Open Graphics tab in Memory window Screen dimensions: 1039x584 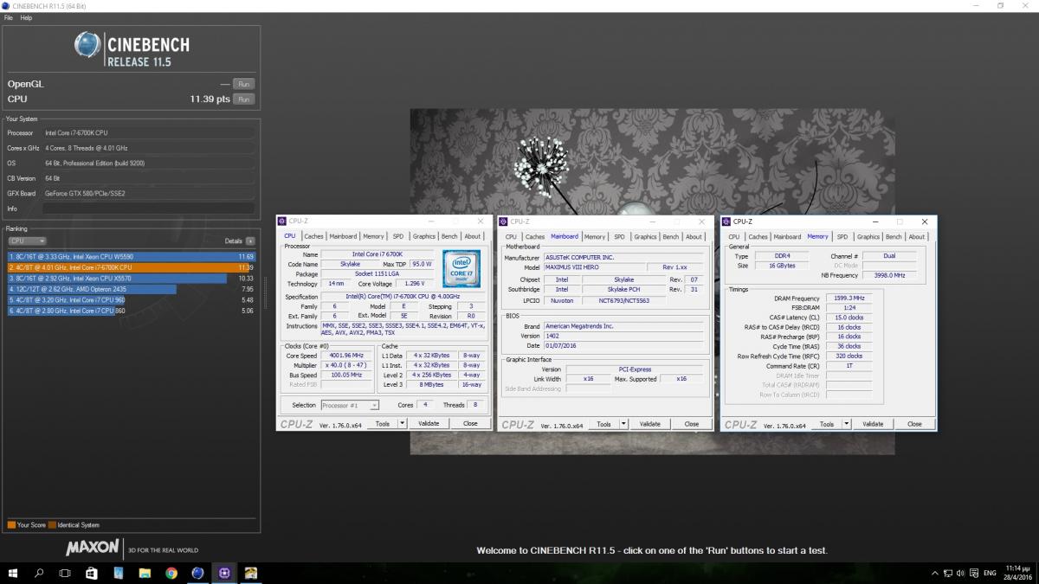click(x=868, y=236)
